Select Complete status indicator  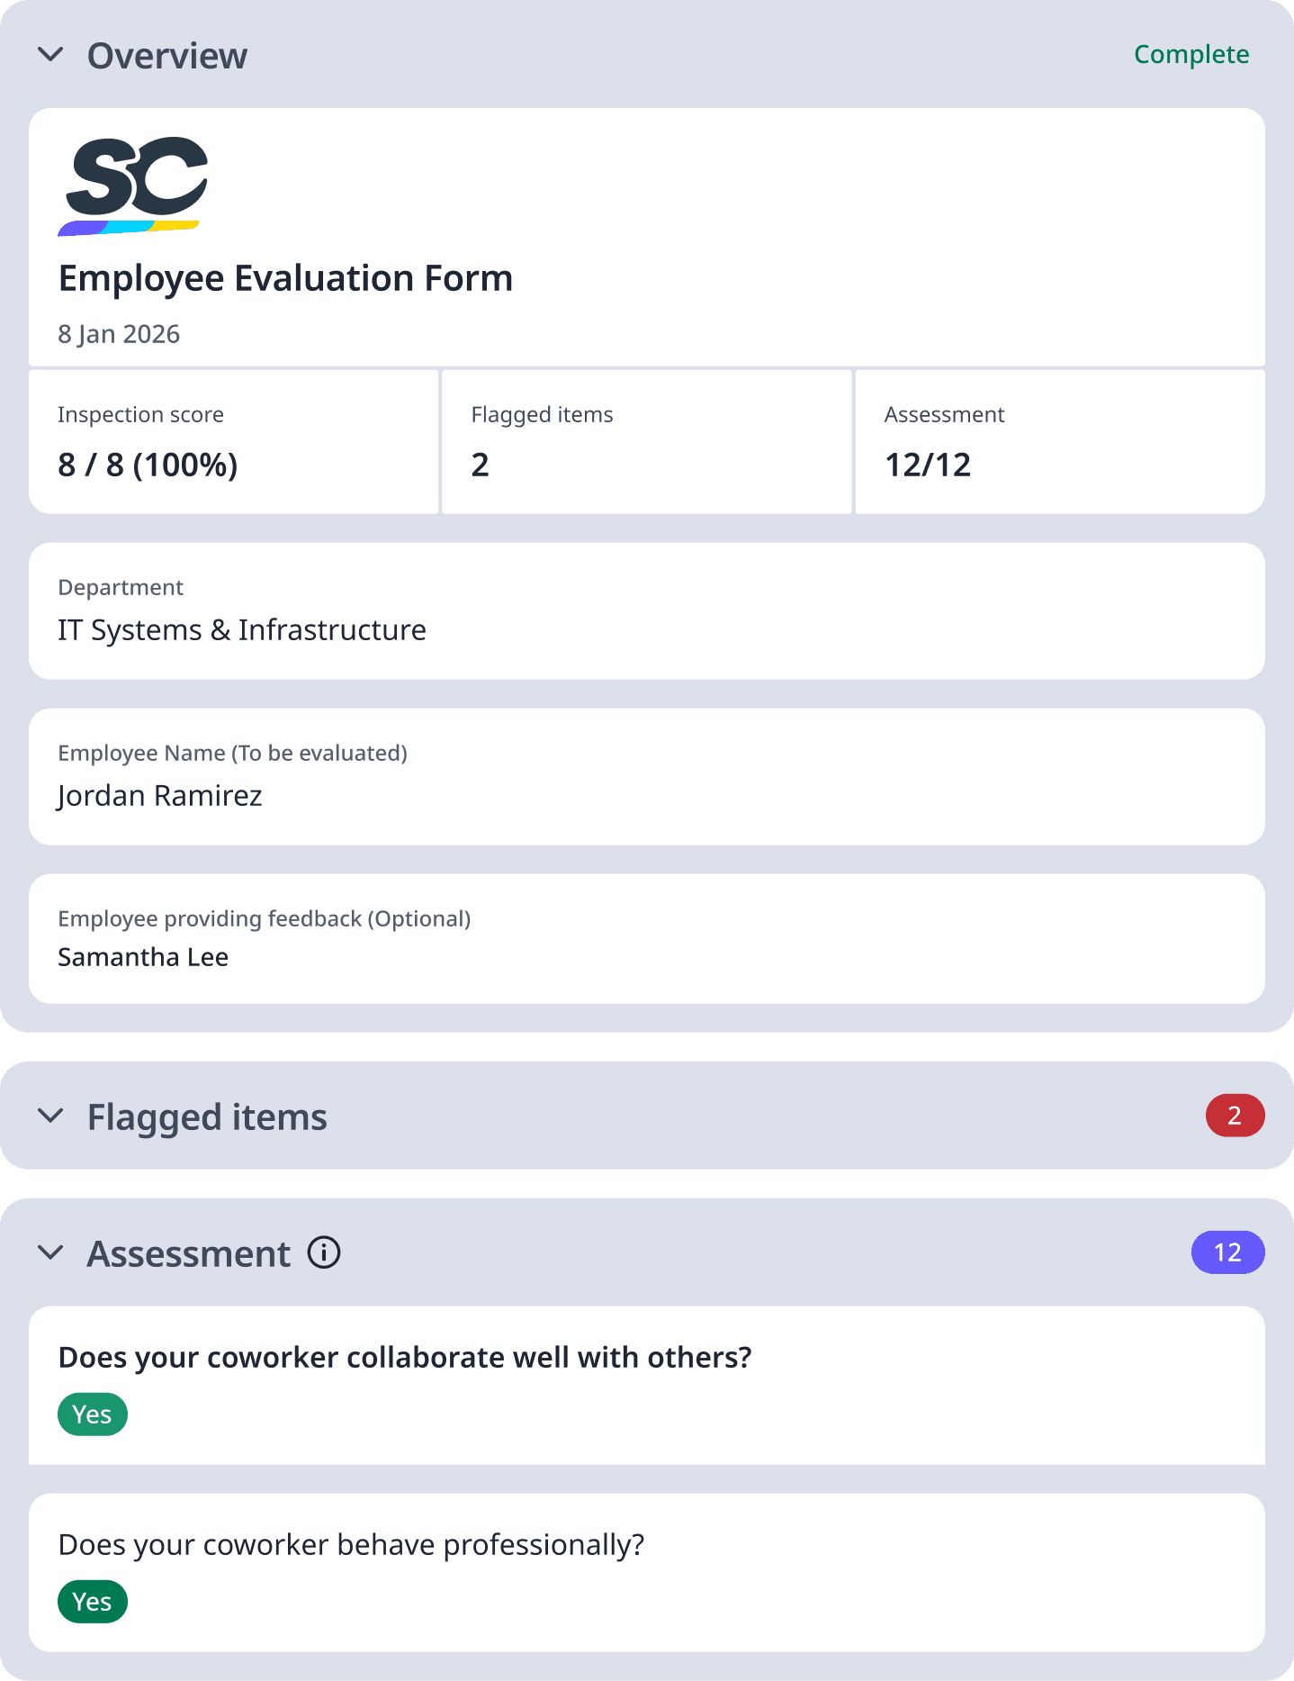1191,54
